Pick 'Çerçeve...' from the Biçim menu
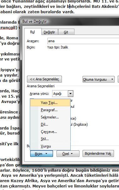This screenshot has height=190, width=119. click(50, 132)
